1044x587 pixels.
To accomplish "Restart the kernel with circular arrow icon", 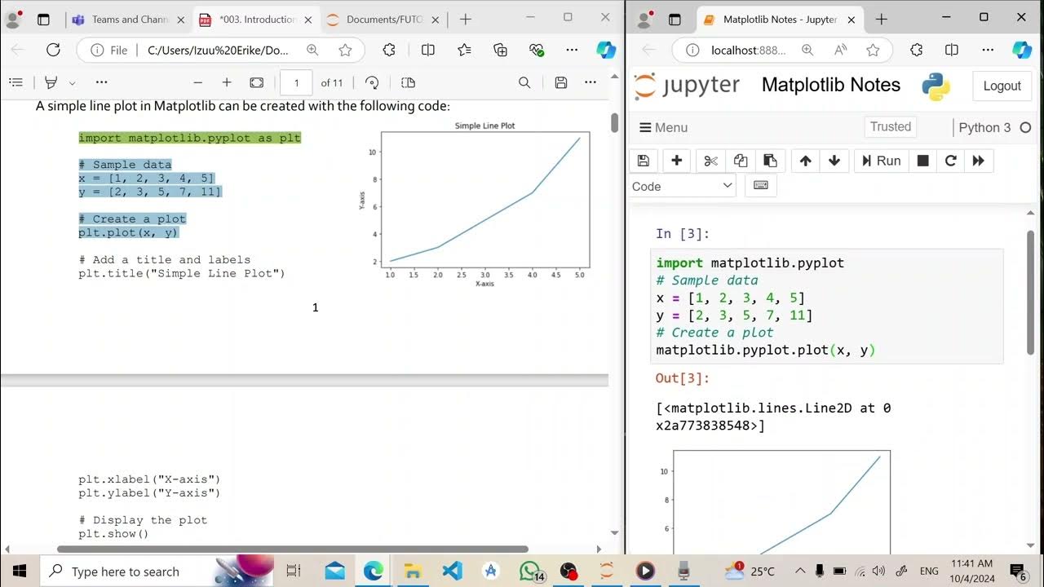I will click(950, 161).
